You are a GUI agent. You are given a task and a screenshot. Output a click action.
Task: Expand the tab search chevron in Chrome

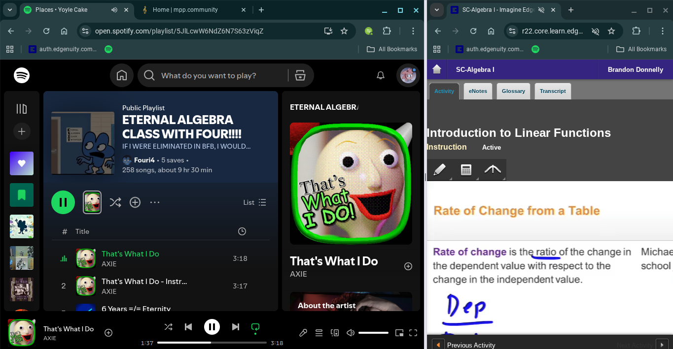(9, 10)
